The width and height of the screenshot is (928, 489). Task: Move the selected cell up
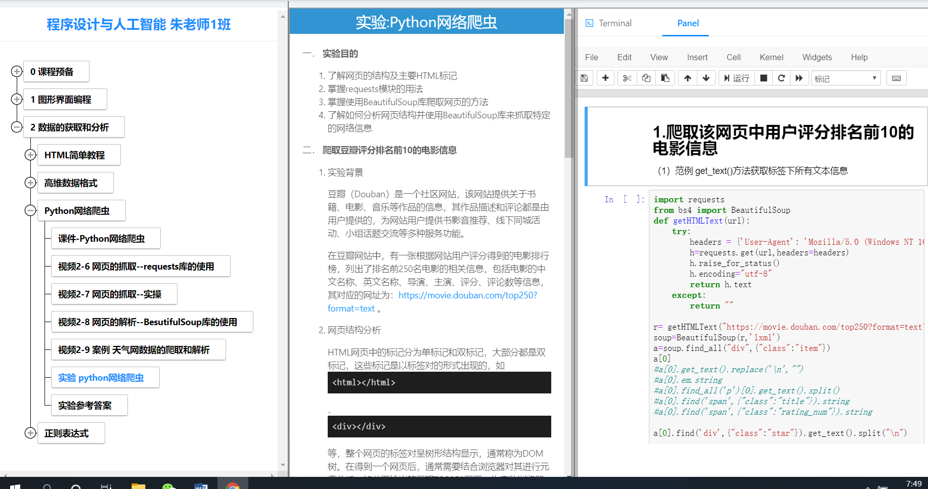pos(688,78)
